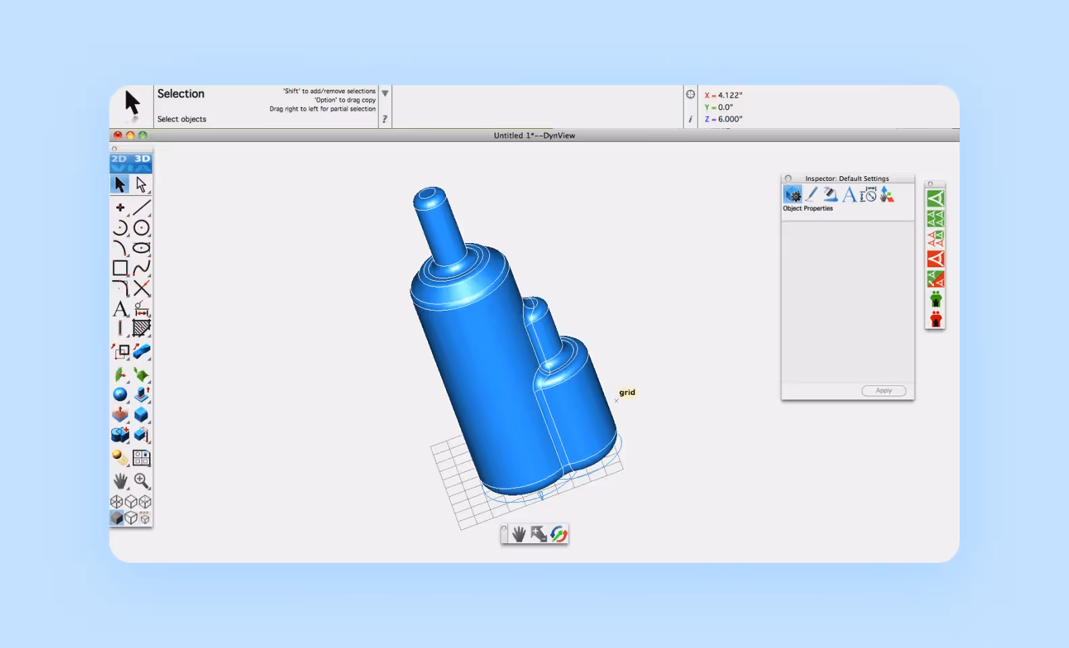The image size is (1069, 648).
Task: Choose the Trim tool with crossed lines
Action: [141, 288]
